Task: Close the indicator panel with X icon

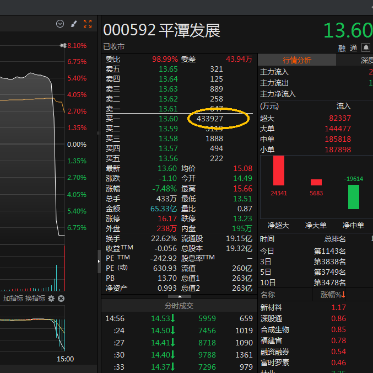Action: coord(61,299)
